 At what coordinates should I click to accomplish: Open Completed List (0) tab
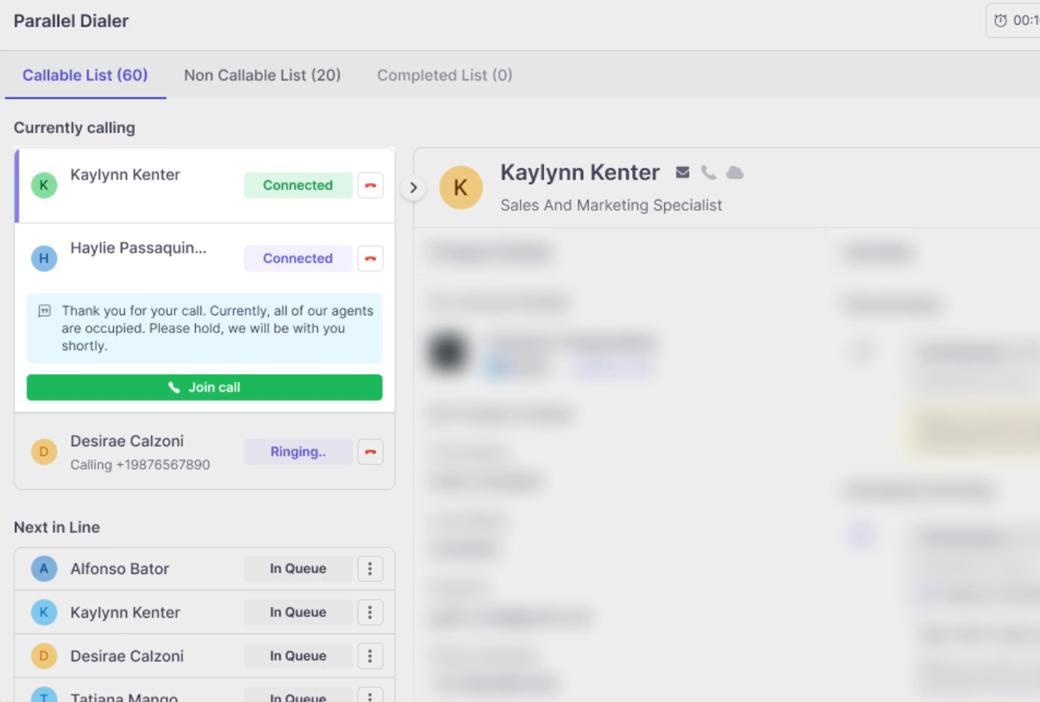444,75
